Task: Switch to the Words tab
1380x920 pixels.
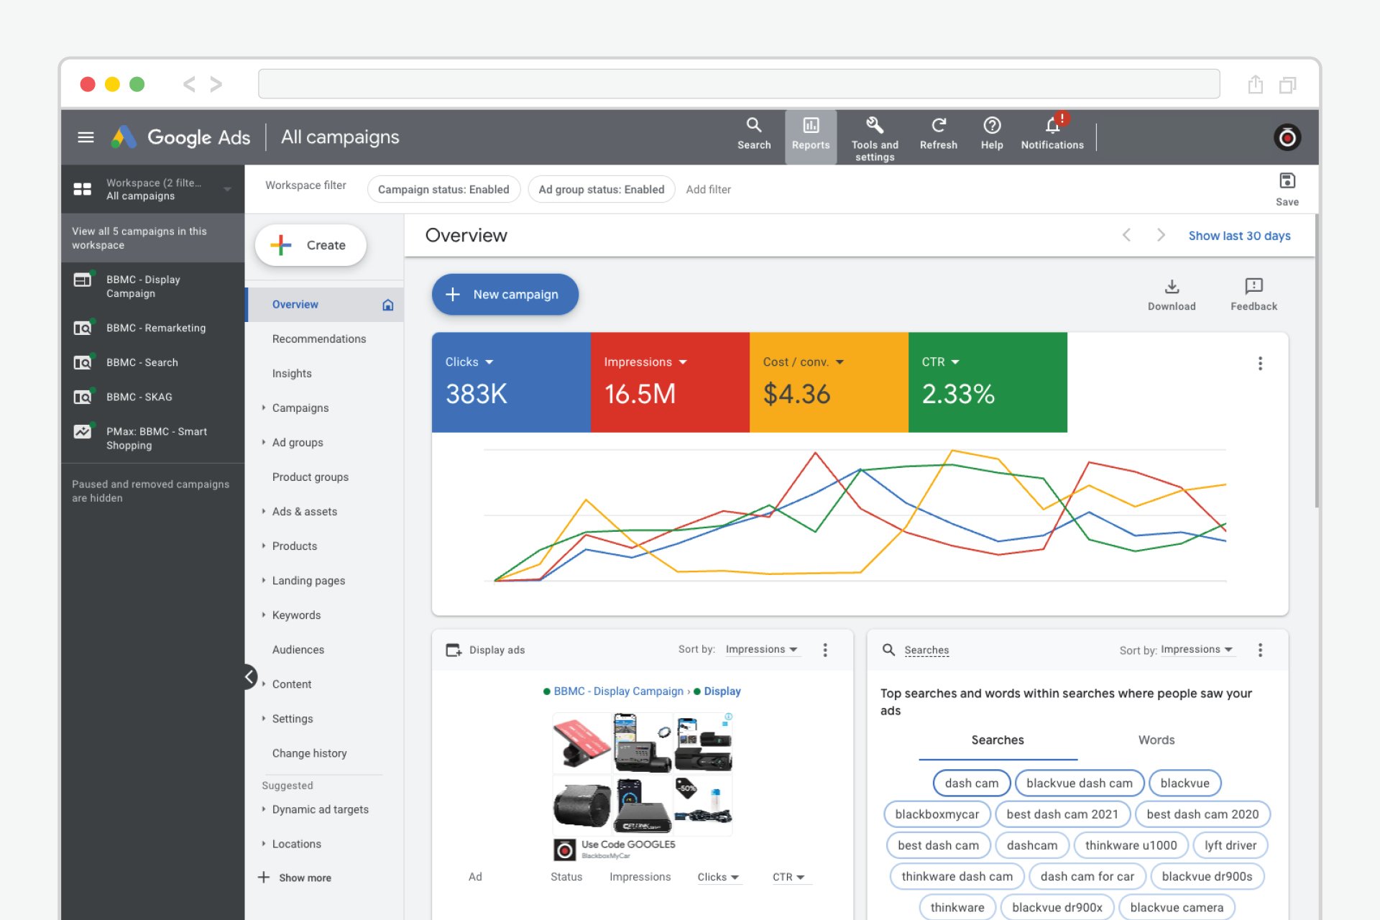Action: coord(1156,740)
